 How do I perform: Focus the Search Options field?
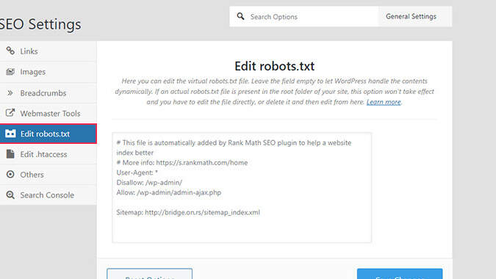point(304,16)
